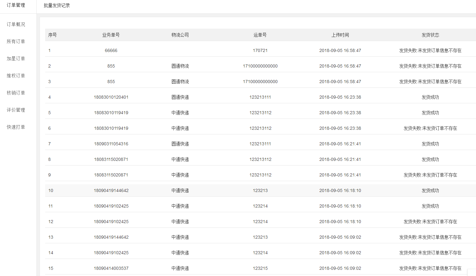Open the 维权订单 sidebar item
Screen dimensions: 476x276
tap(16, 76)
